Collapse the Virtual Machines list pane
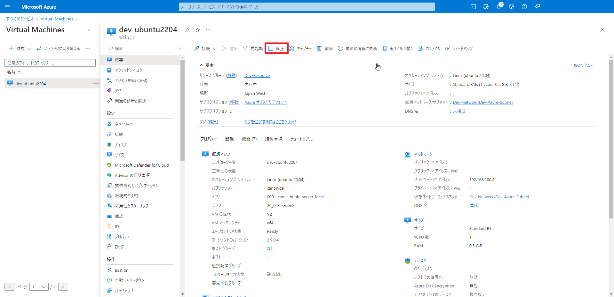The image size is (614, 297). (x=89, y=30)
